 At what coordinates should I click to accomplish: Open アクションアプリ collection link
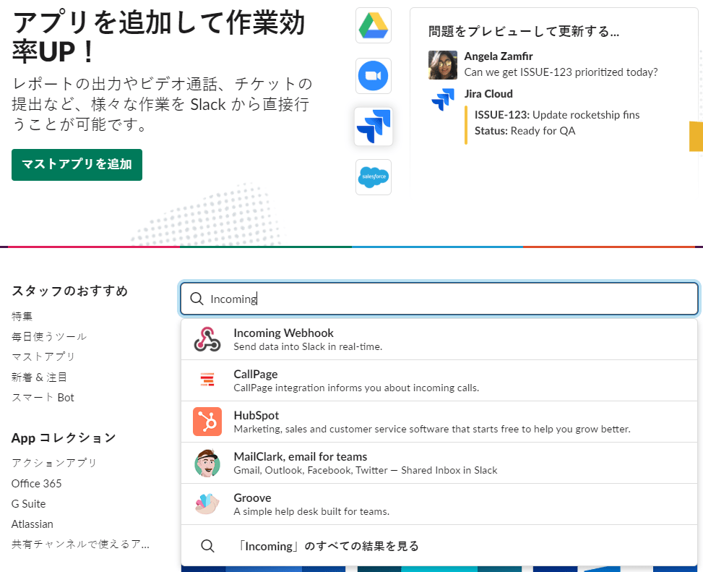pos(54,463)
